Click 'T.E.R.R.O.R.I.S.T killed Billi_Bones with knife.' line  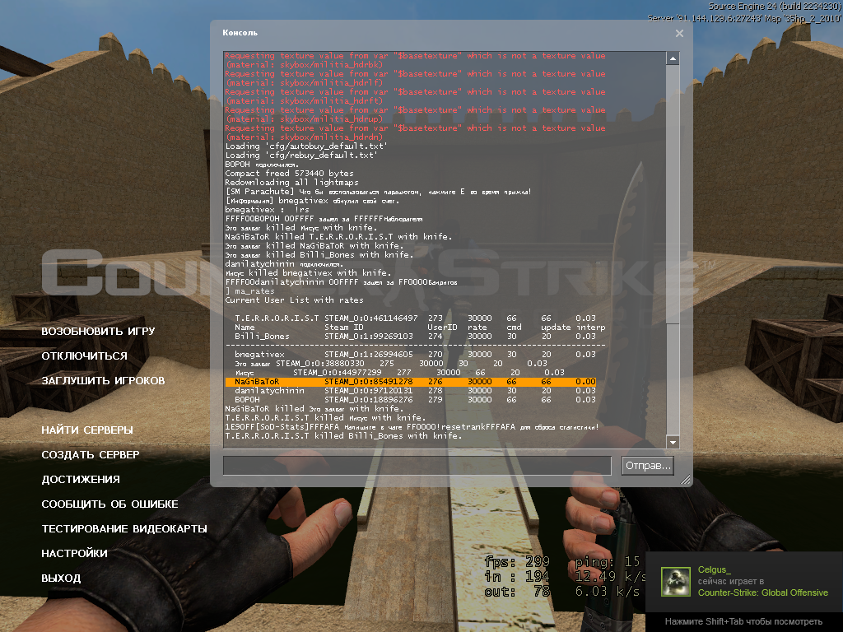(x=343, y=436)
